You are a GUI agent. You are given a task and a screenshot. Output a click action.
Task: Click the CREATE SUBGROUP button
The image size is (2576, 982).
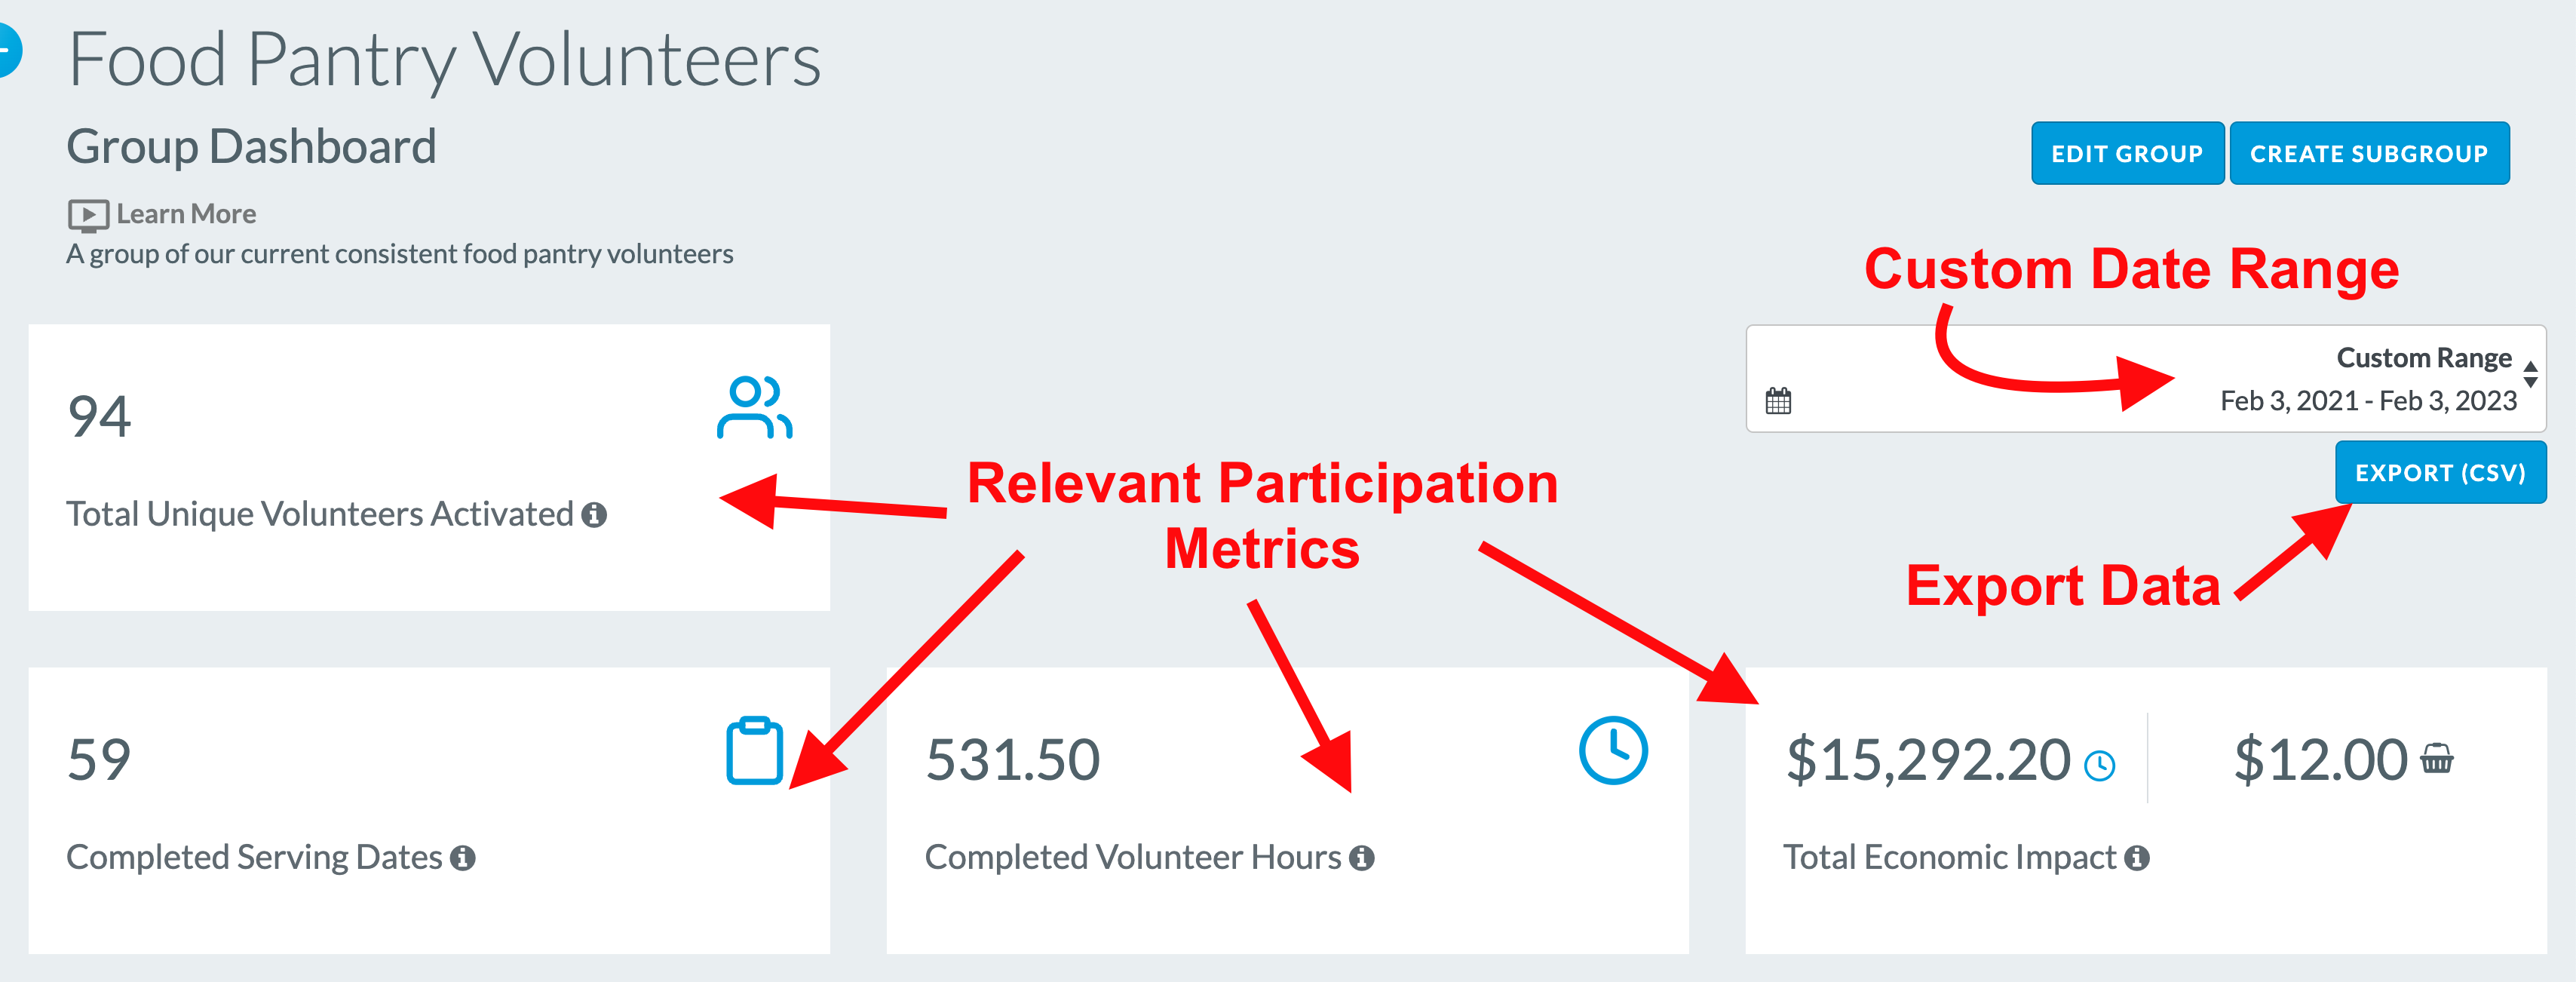pos(2368,153)
